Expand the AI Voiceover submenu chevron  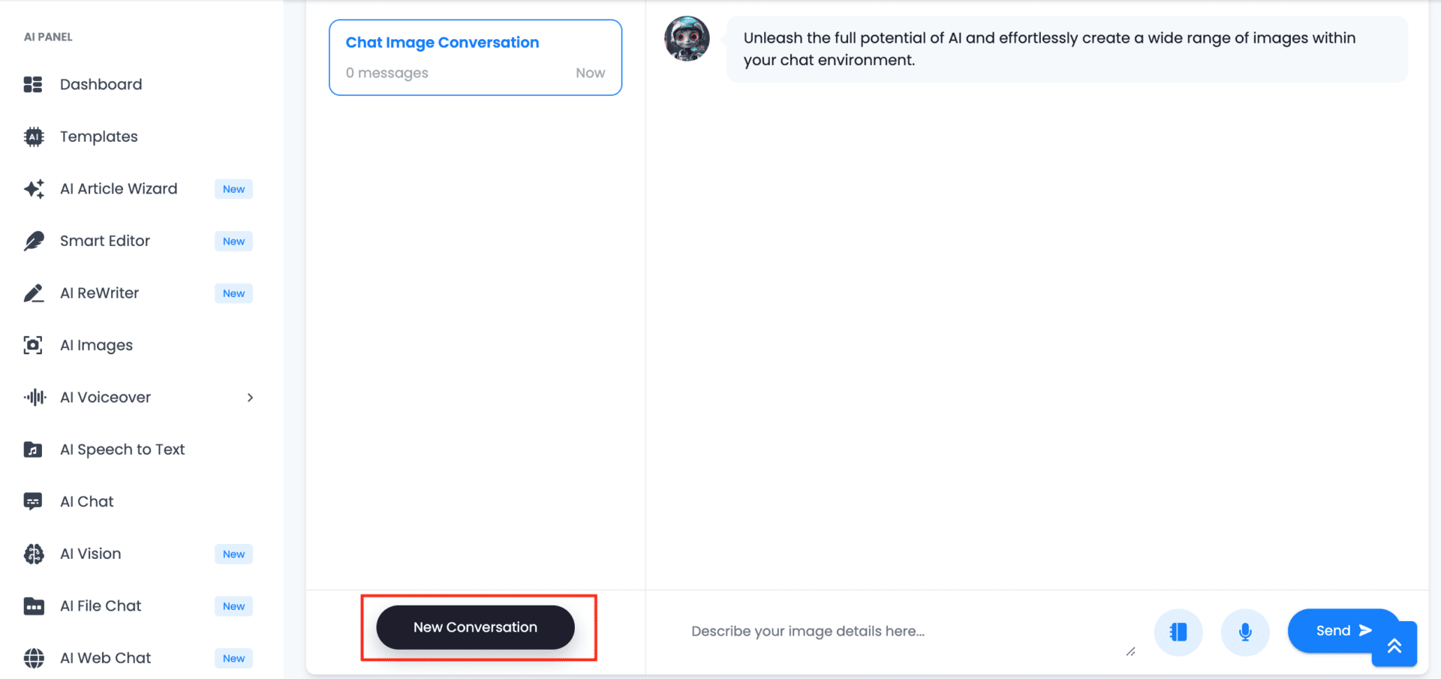(x=250, y=398)
